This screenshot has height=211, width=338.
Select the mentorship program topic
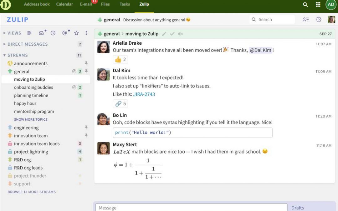[x=34, y=112]
